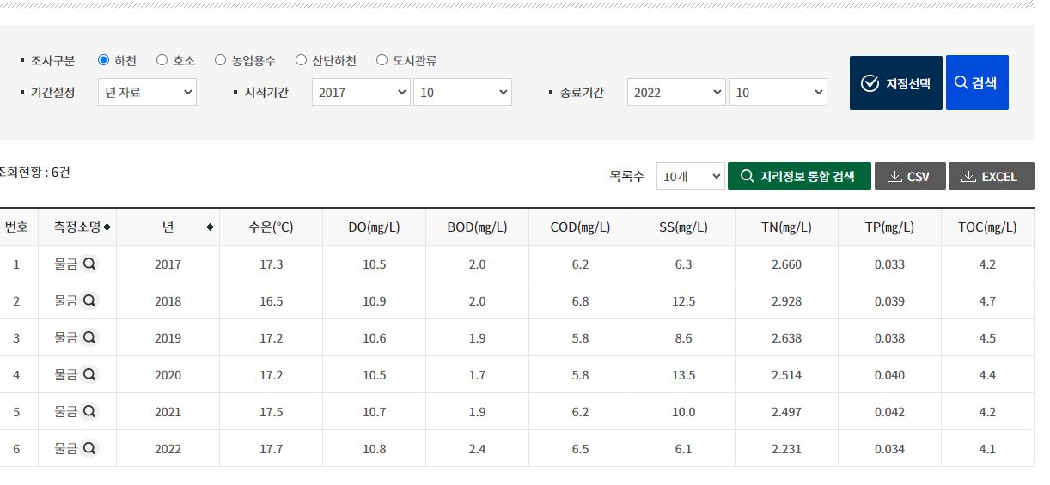The image size is (1050, 485).
Task: Click the 지점선택 button
Action: click(895, 83)
